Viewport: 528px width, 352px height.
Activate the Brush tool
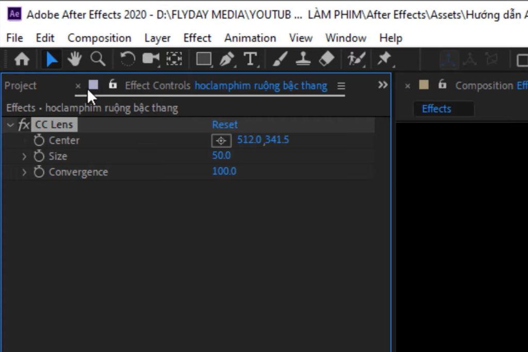tap(279, 59)
